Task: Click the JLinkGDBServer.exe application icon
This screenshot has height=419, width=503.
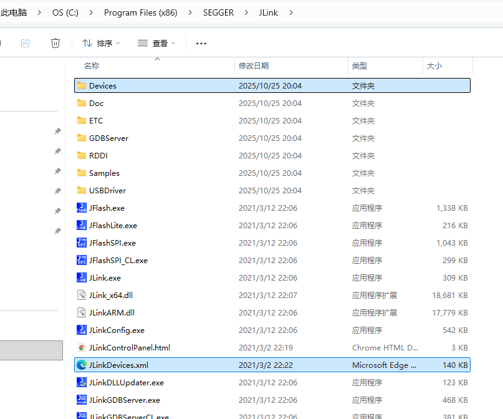Action: (x=82, y=400)
